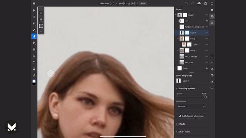Open the zoom percentage field

point(143,3)
